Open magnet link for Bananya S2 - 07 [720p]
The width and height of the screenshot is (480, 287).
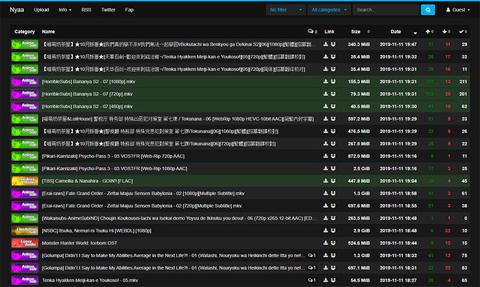point(333,93)
